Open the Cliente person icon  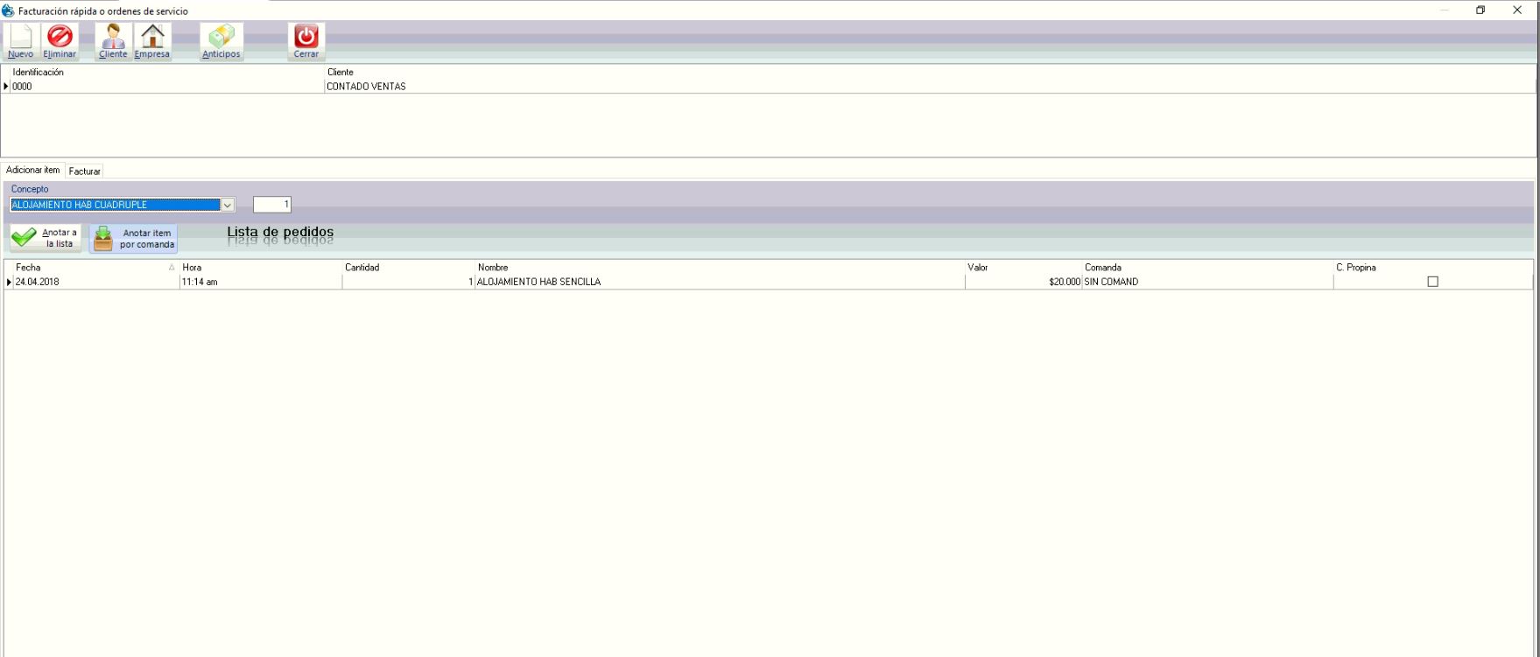click(x=113, y=41)
